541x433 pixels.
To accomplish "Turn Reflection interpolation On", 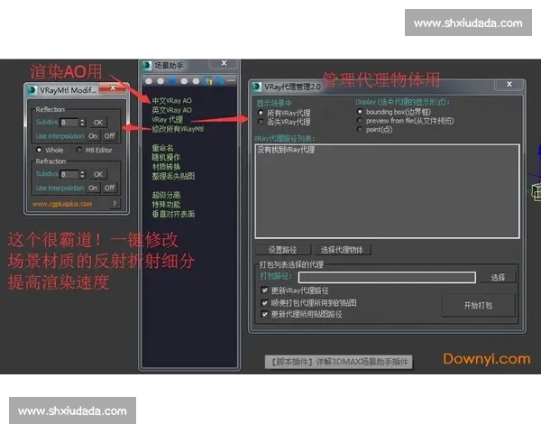I will [93, 136].
